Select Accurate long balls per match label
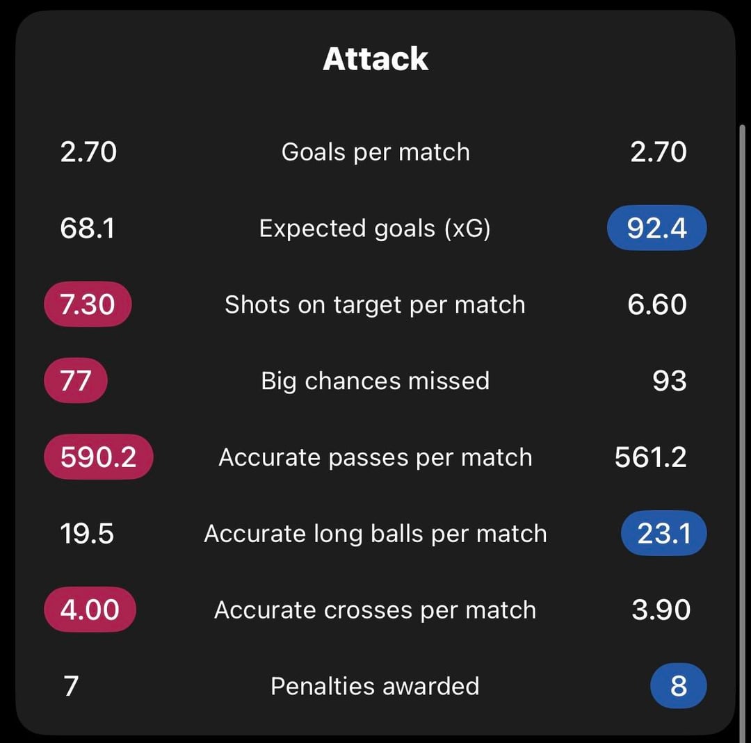751x743 pixels. (375, 534)
